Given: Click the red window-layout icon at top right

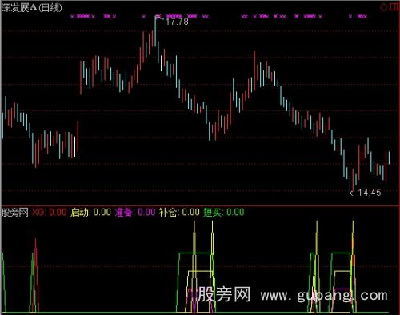Looking at the screenshot, I should (x=394, y=7).
